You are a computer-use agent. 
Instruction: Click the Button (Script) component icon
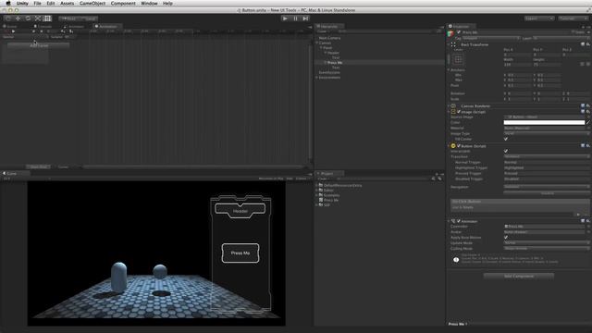click(453, 146)
